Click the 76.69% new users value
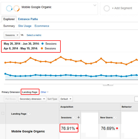138x139 pixels. tap(108, 128)
